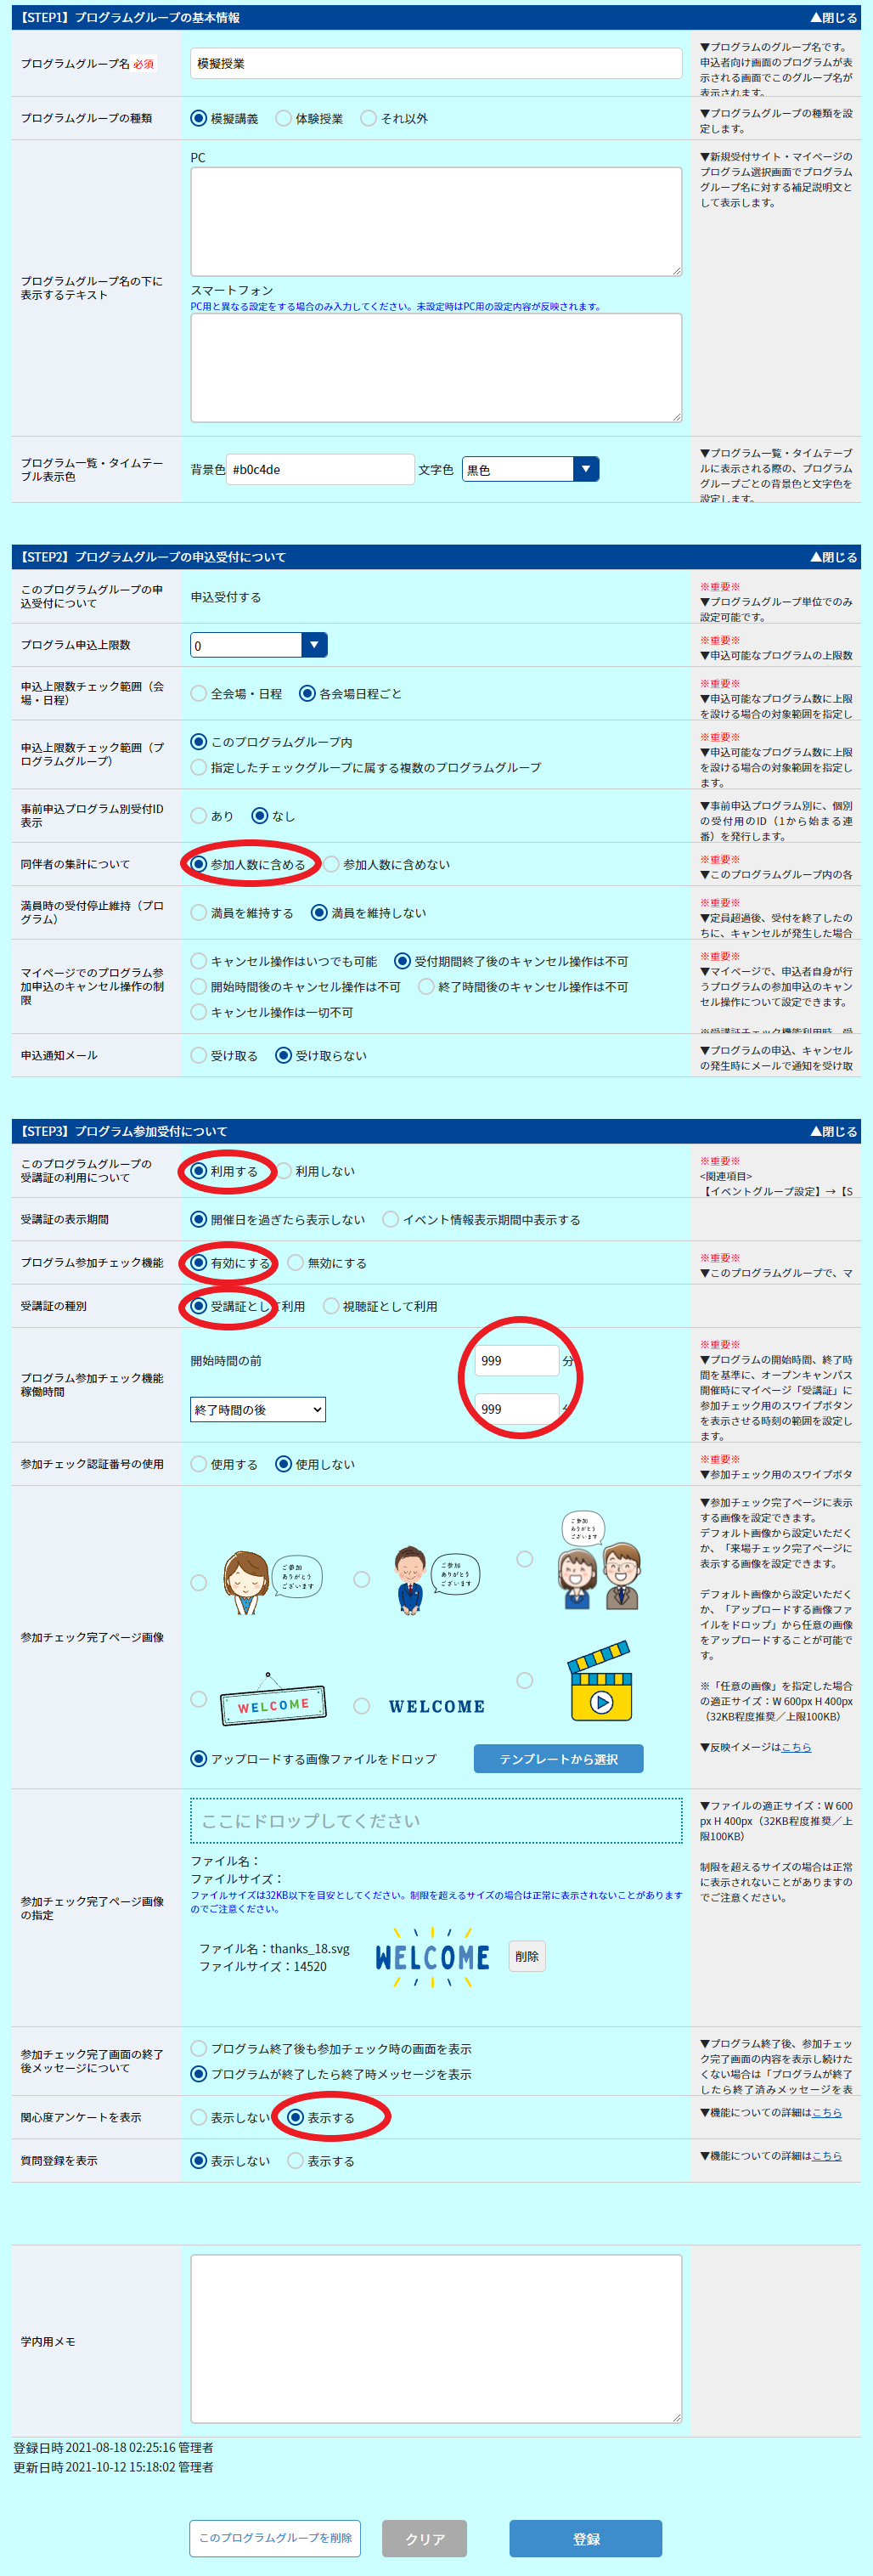Select 表示しない for 関心度アンケート
Viewport: 873px width, 2576px height.
[199, 2117]
